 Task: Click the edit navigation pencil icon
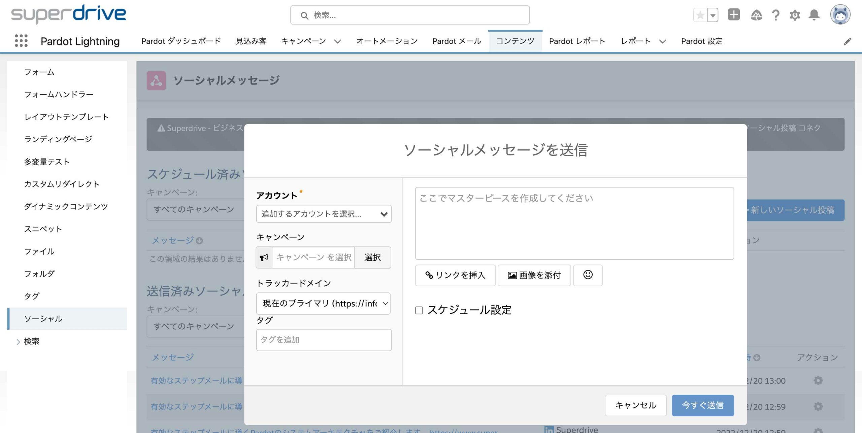(x=848, y=41)
